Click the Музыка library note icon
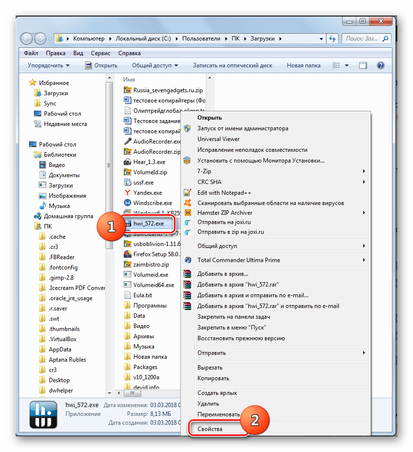The width and height of the screenshot is (413, 452). 43,205
